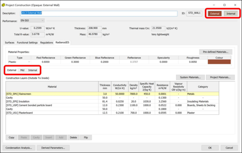242x153 pixels.
Task: Click the Flip layers button
Action: click(x=86, y=137)
